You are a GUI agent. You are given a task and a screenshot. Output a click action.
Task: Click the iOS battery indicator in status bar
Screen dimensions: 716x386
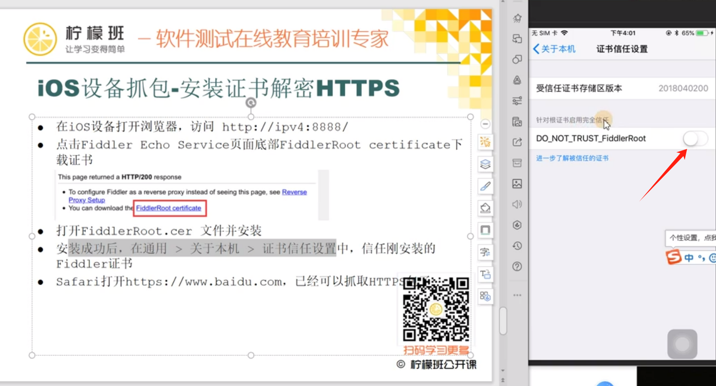coord(703,33)
